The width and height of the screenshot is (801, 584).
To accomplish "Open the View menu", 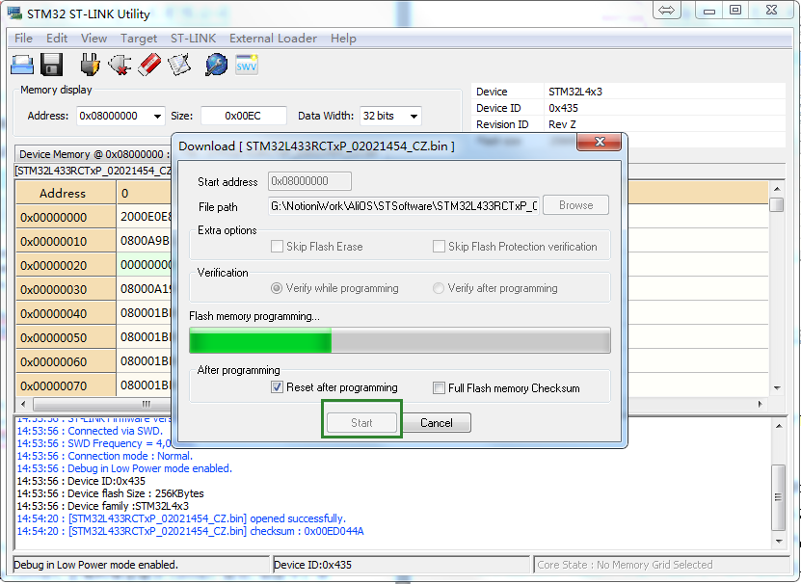I will tap(94, 39).
